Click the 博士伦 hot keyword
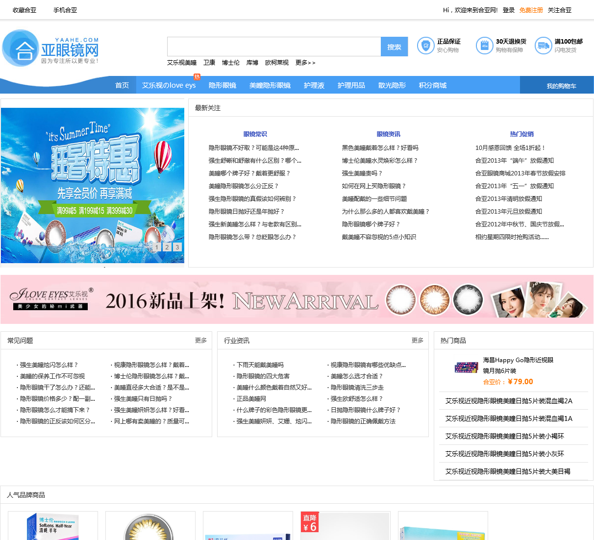The width and height of the screenshot is (594, 540). point(231,63)
